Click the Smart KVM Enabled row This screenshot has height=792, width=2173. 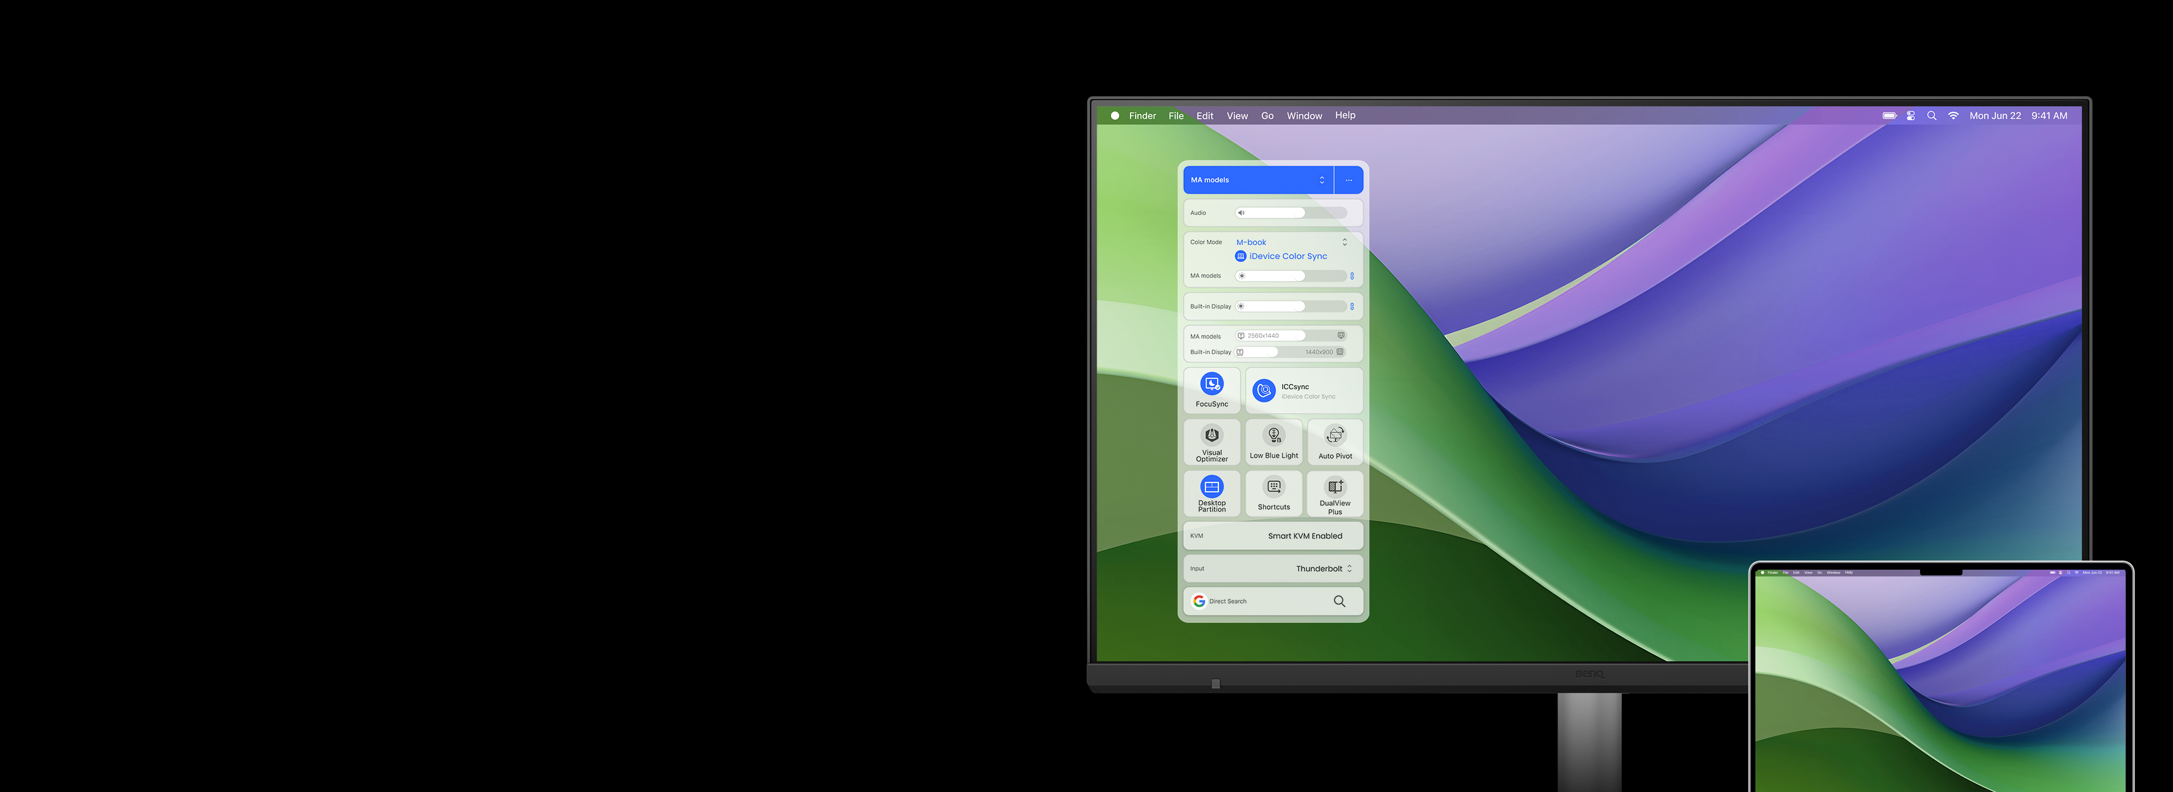coord(1273,536)
